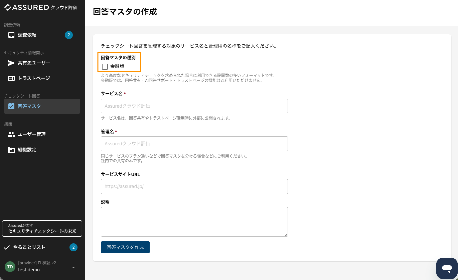Screen dimensions: 458x280
Task: Click the ユーザー管理 people icon
Action: click(11, 134)
